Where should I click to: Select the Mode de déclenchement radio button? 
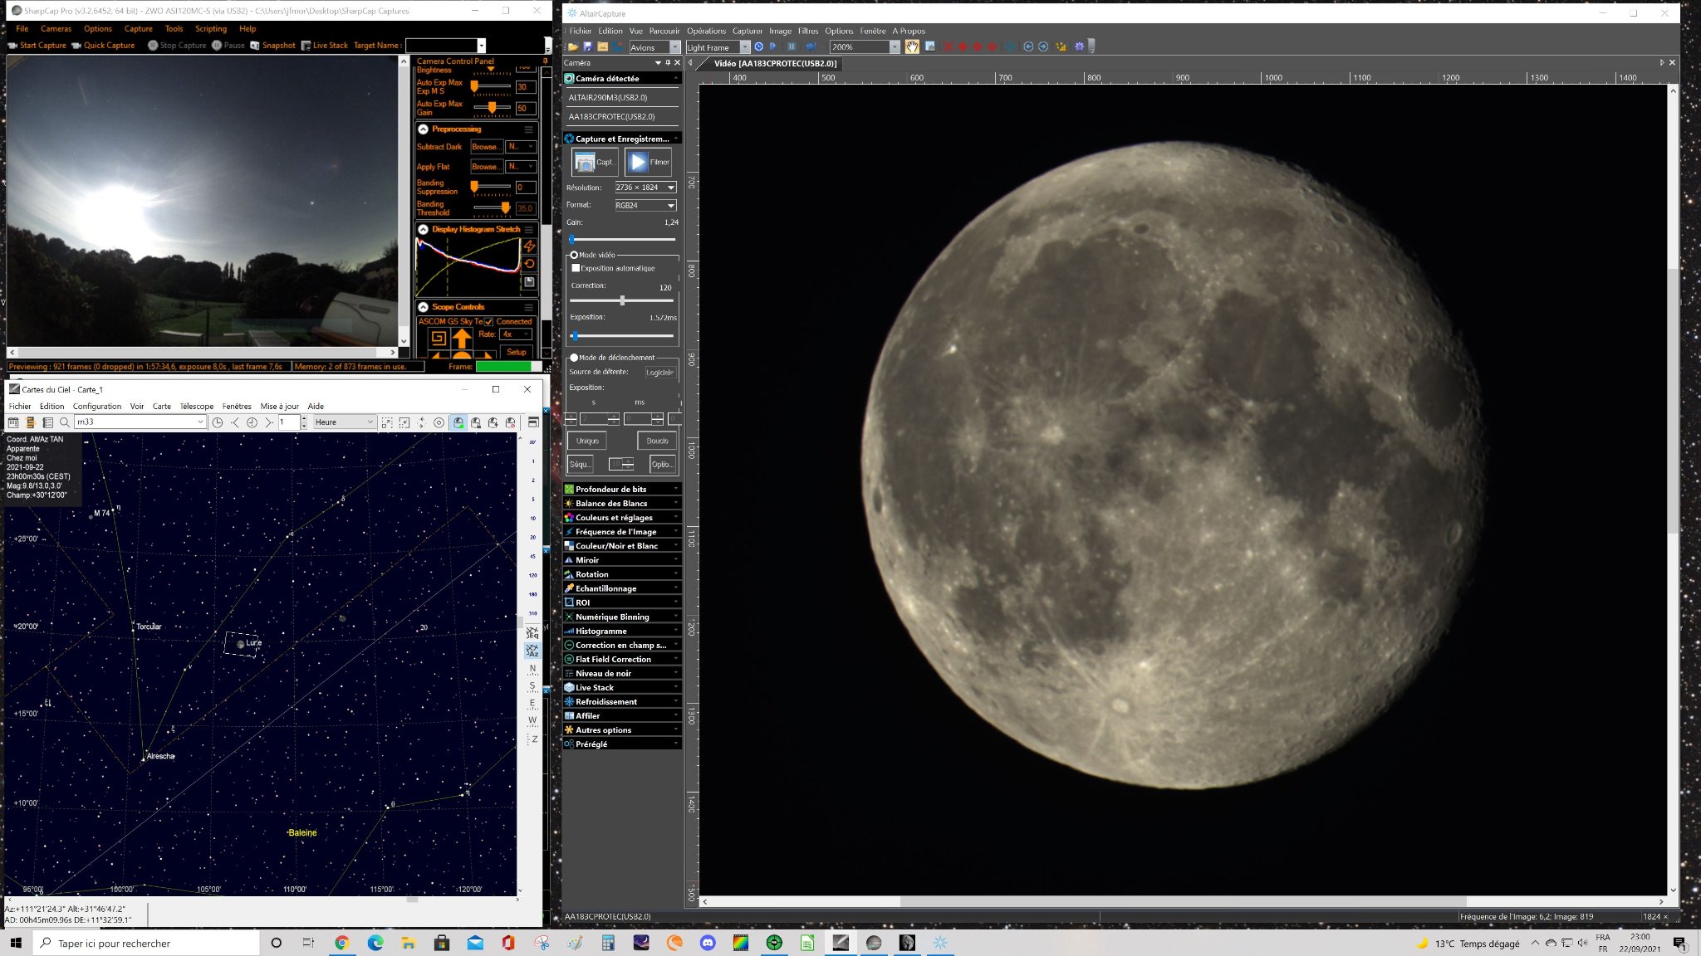pyautogui.click(x=574, y=358)
